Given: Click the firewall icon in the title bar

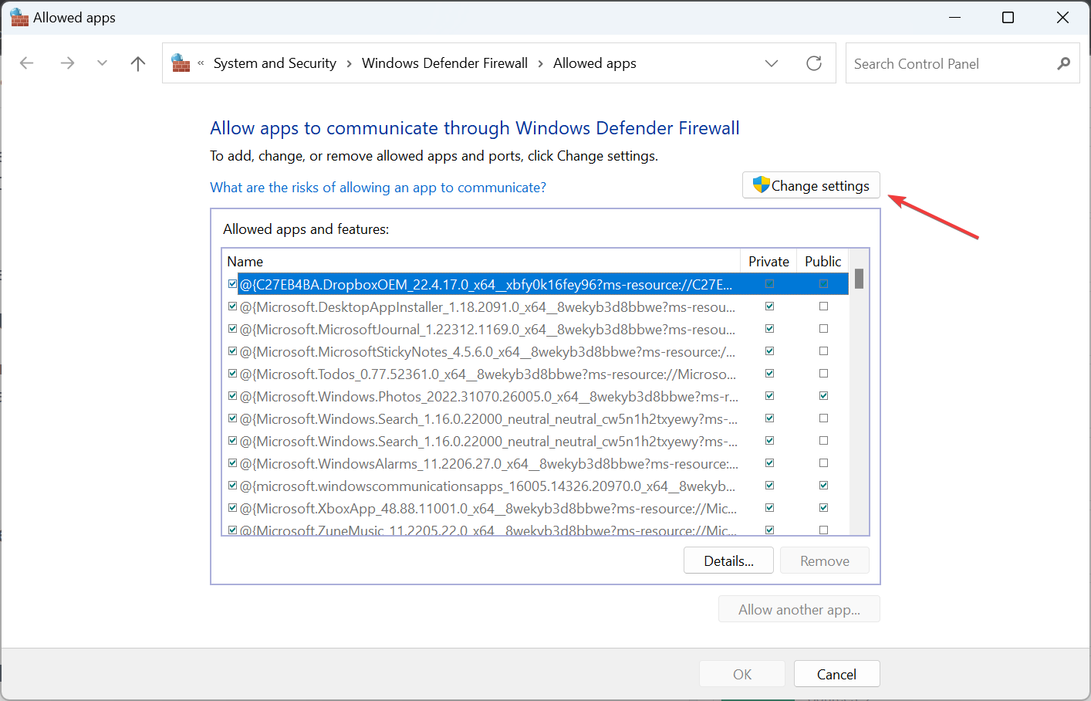Looking at the screenshot, I should 19,16.
